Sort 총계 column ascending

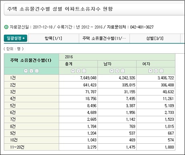73,71
